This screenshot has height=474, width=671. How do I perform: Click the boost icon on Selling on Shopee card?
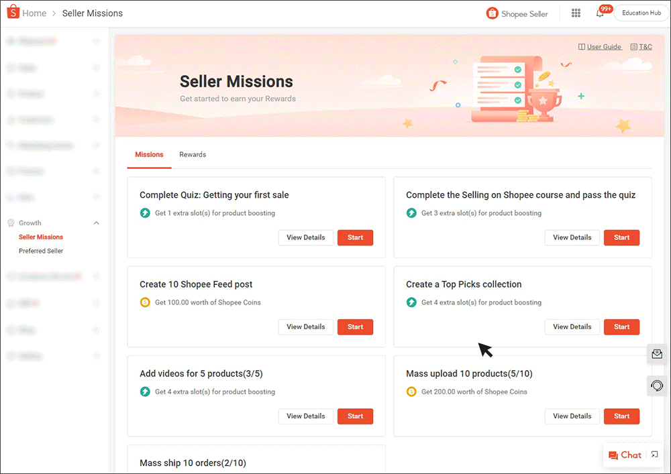pyautogui.click(x=411, y=213)
